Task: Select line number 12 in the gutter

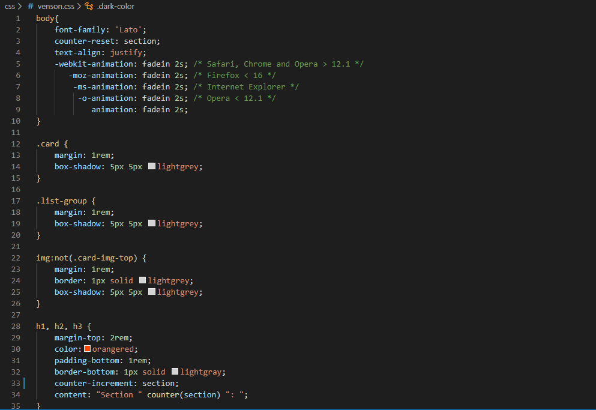Action: (16, 143)
